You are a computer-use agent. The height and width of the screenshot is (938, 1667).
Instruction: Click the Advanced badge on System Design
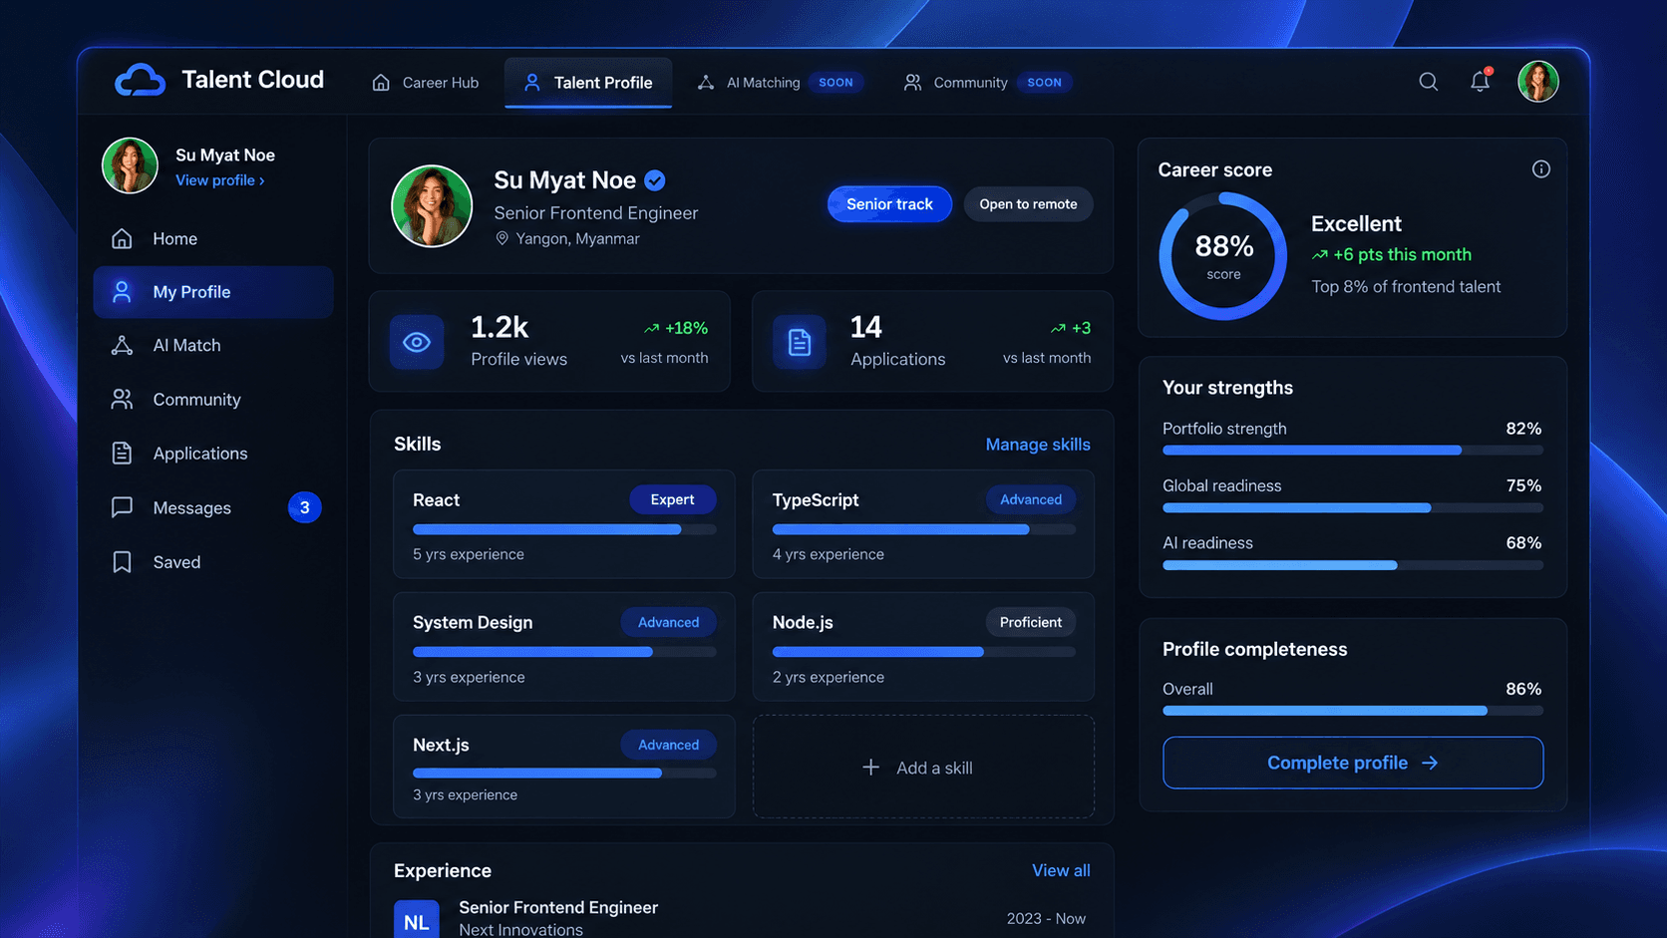[x=668, y=622]
